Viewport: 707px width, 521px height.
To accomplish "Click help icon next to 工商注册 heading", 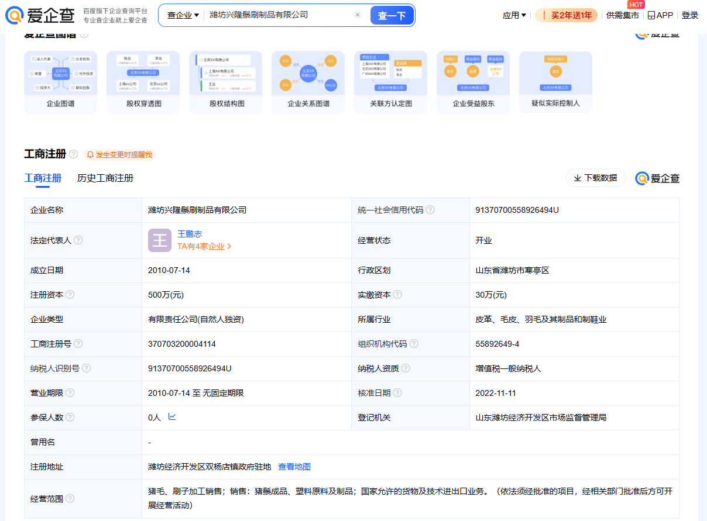I will [73, 154].
